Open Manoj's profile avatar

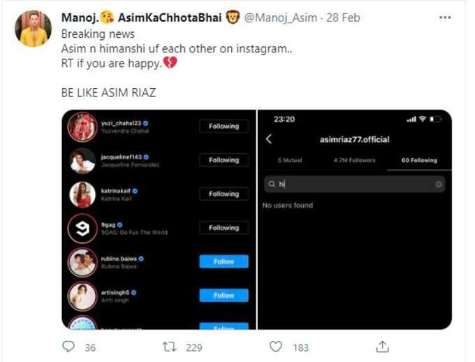pyautogui.click(x=33, y=29)
